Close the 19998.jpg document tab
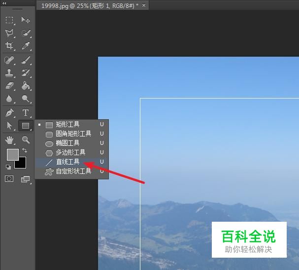 click(144, 5)
